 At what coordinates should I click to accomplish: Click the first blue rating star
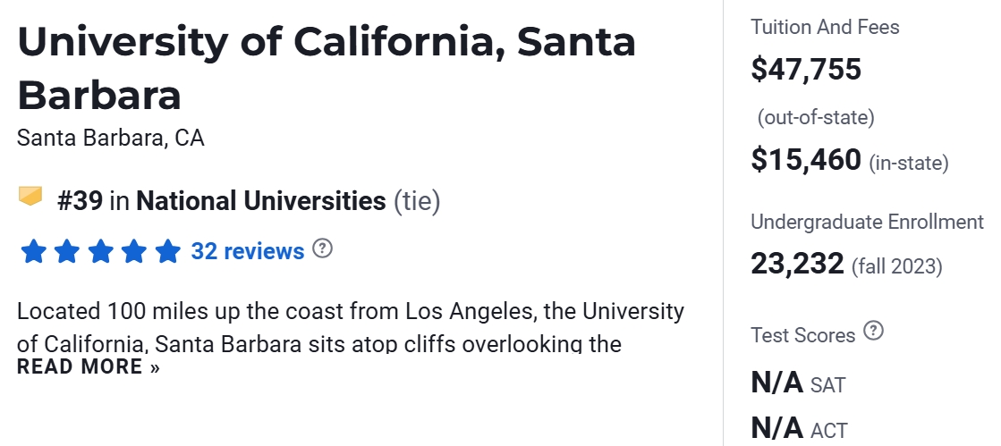(x=33, y=251)
